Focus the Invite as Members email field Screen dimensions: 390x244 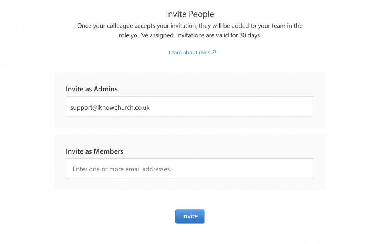[190, 168]
